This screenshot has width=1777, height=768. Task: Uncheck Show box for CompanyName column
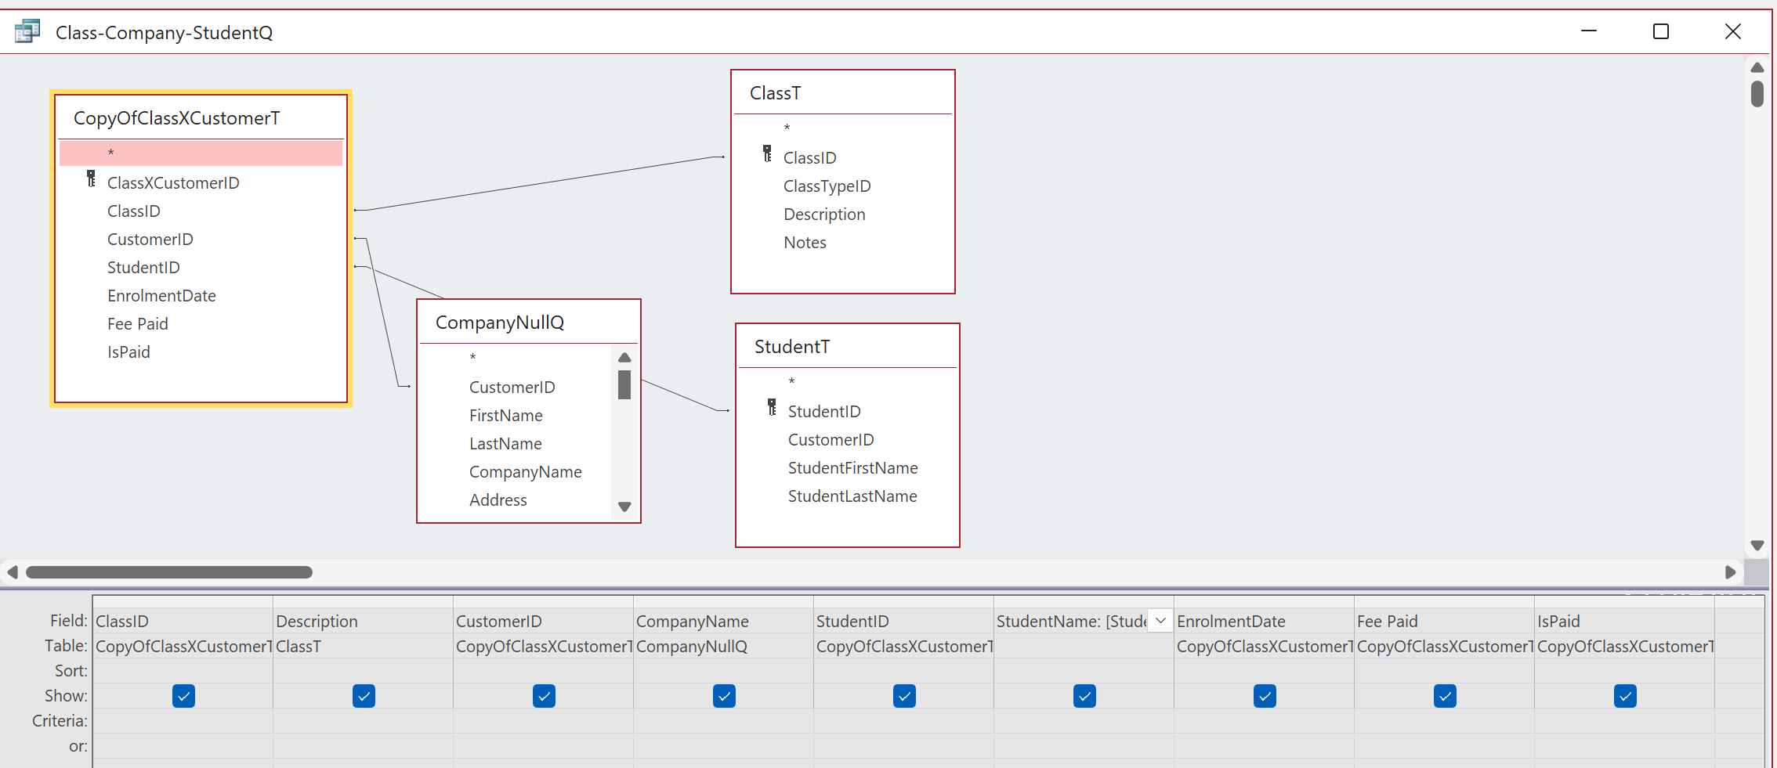tap(724, 696)
